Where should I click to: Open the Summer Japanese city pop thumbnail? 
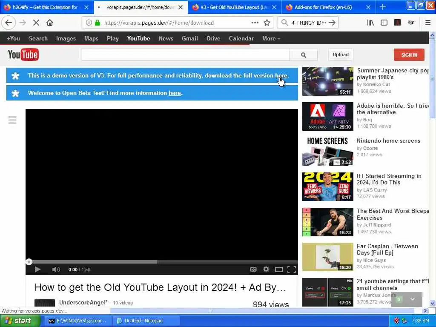(x=327, y=81)
